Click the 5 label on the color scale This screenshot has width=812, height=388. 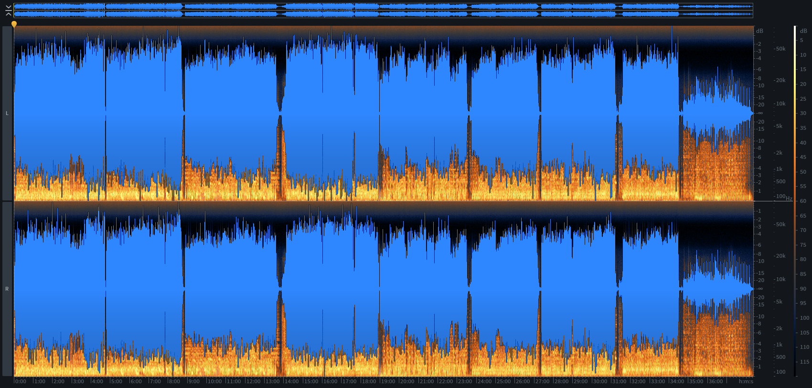pos(801,40)
